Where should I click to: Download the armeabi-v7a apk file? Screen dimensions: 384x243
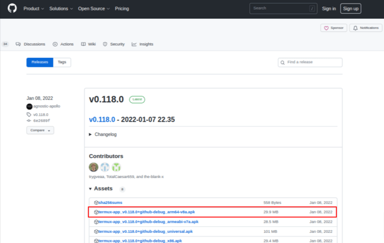(x=148, y=222)
